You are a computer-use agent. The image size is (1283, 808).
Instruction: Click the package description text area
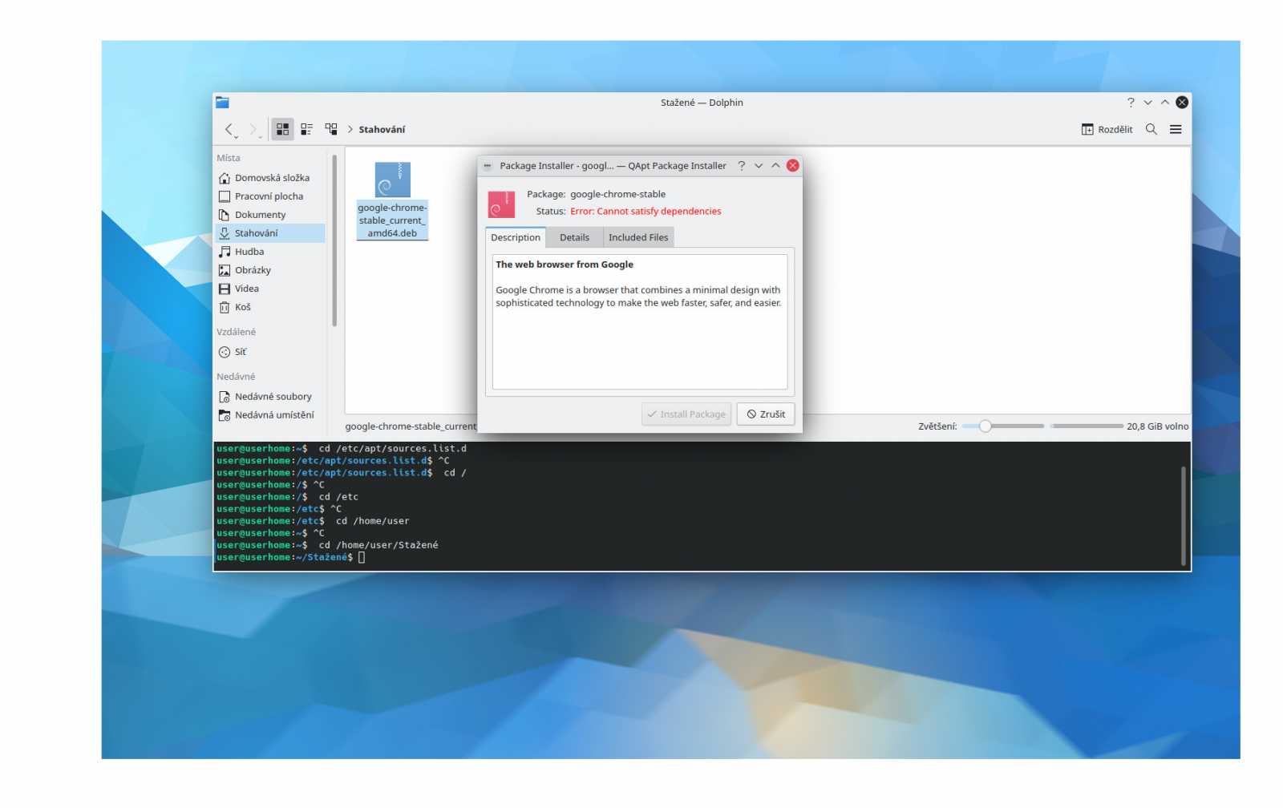640,322
